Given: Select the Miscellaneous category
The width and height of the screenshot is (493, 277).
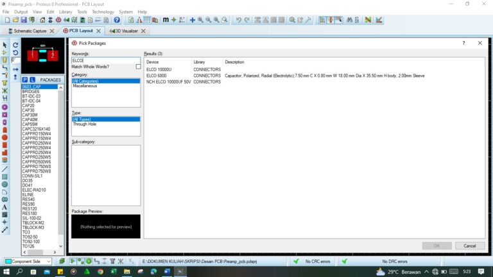Looking at the screenshot, I should tap(85, 86).
